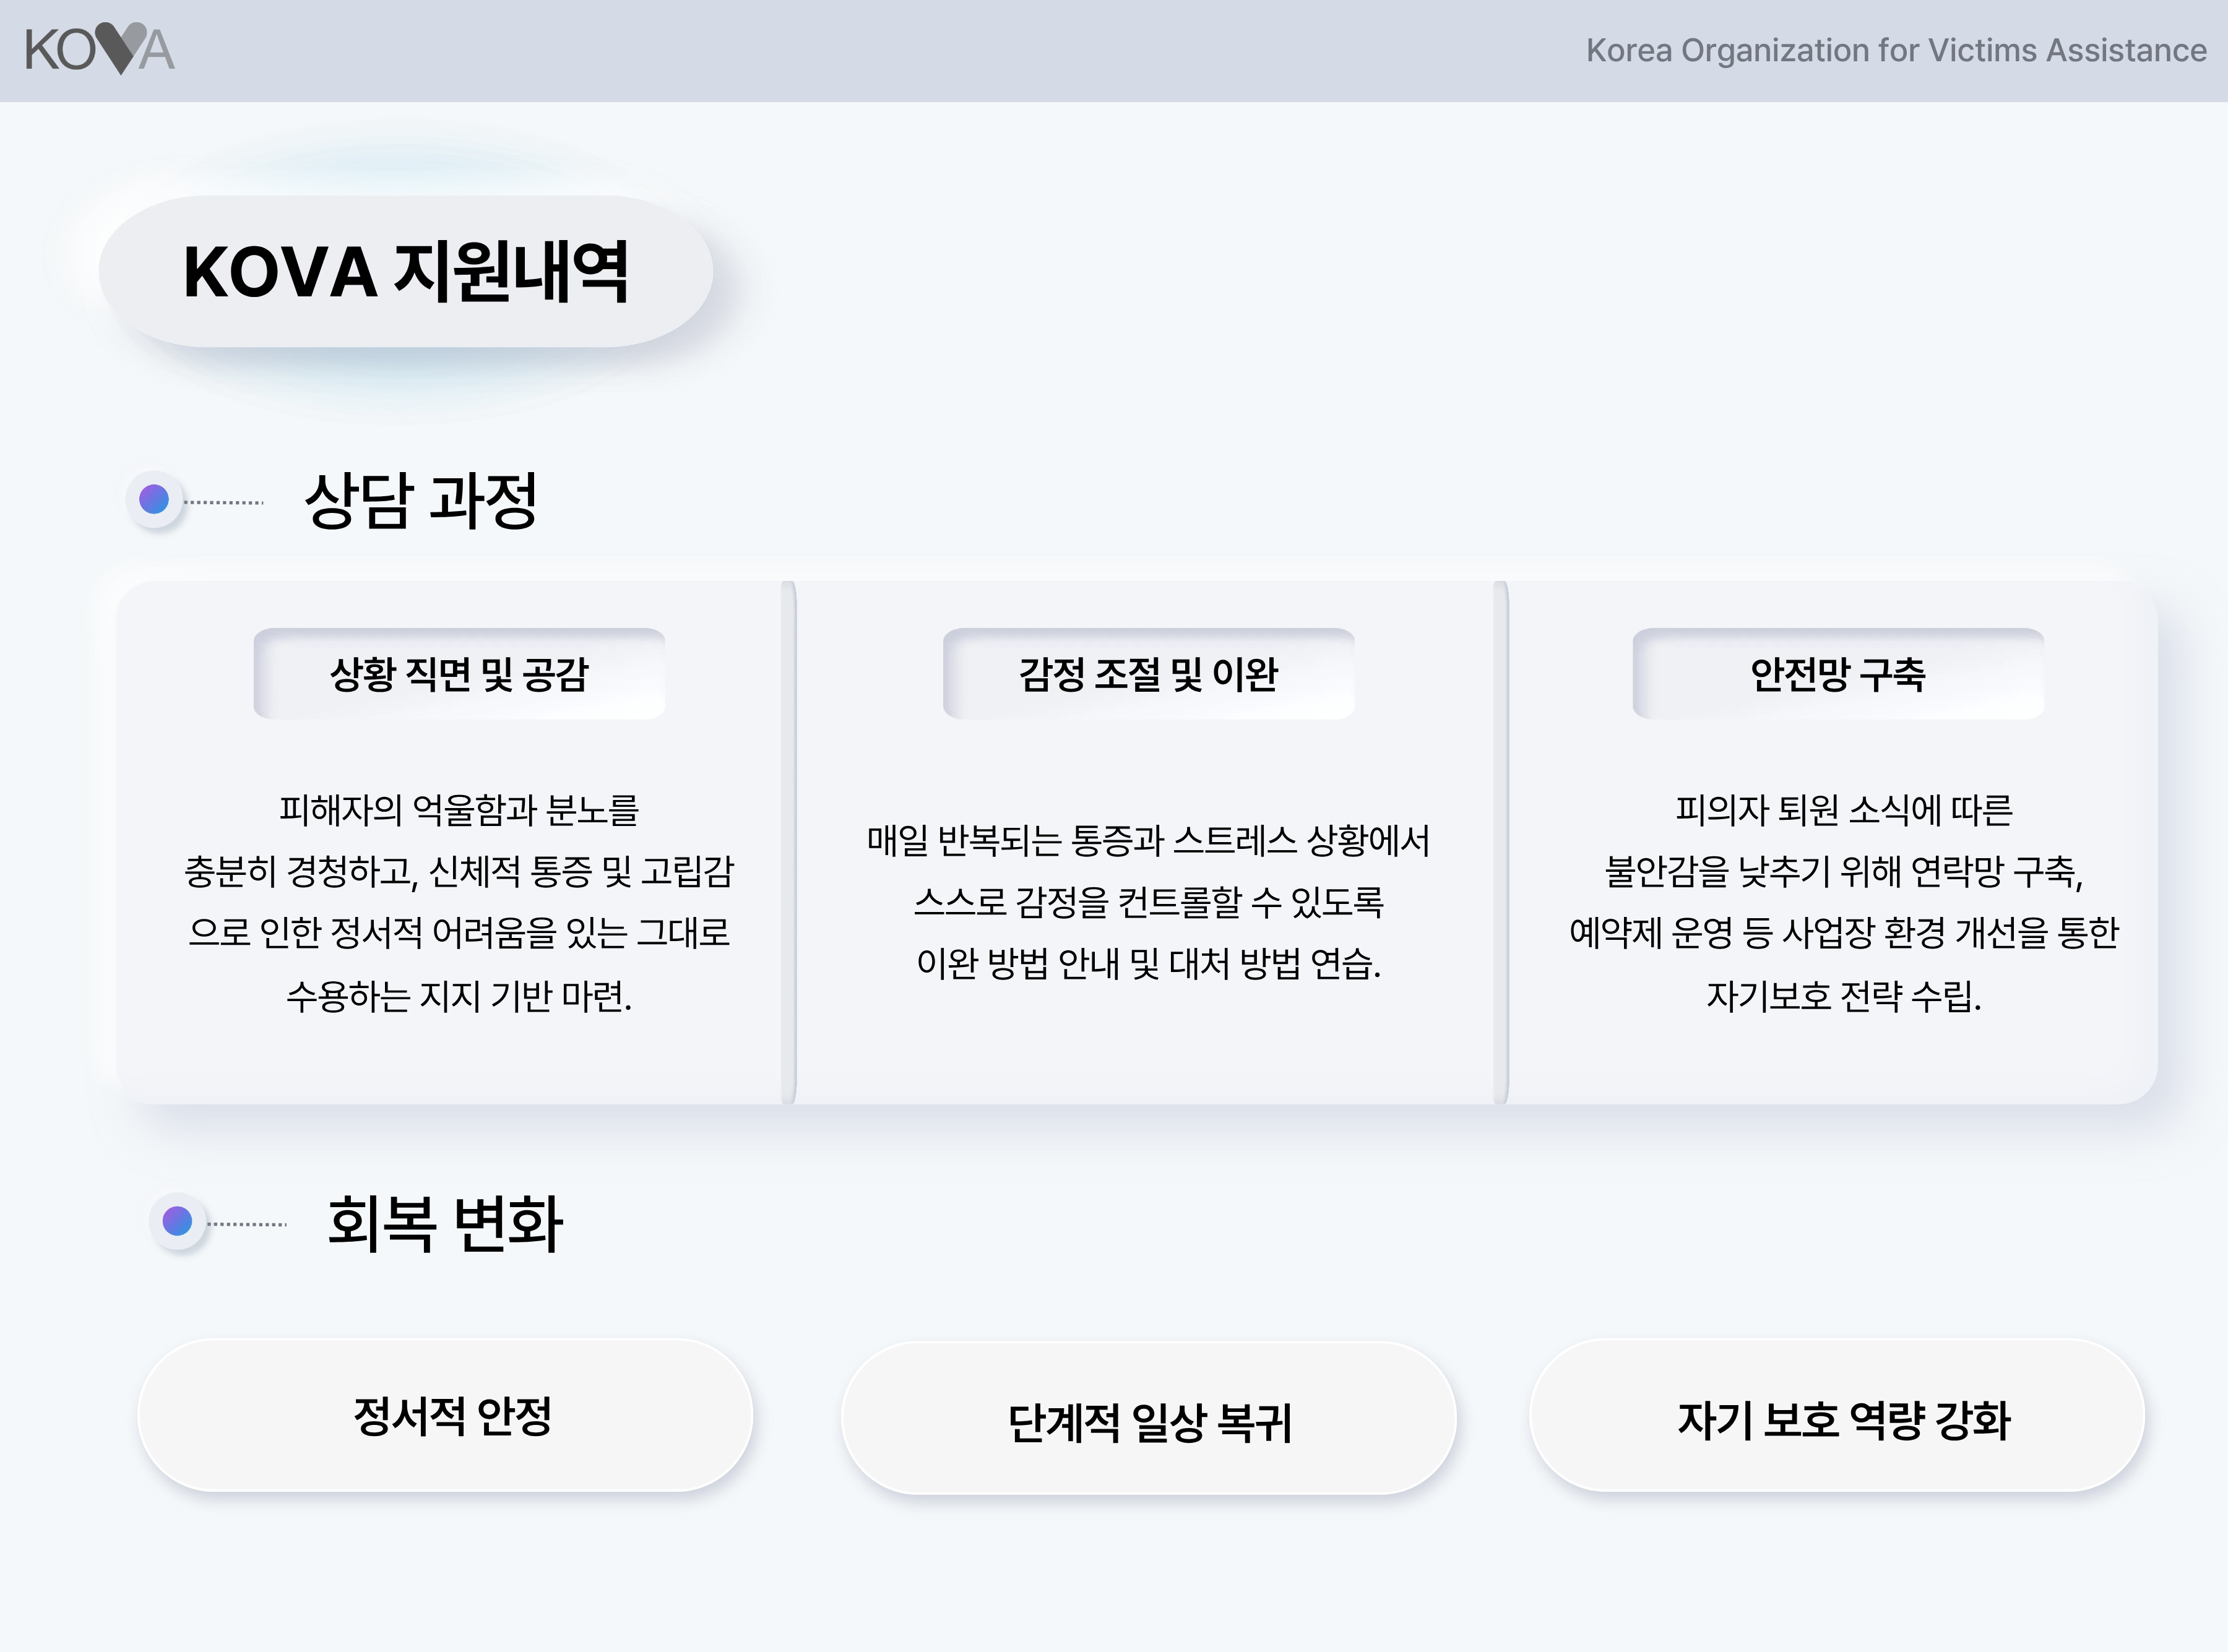Click the KOVA heart logo
The image size is (2228, 1652).
coord(100,49)
